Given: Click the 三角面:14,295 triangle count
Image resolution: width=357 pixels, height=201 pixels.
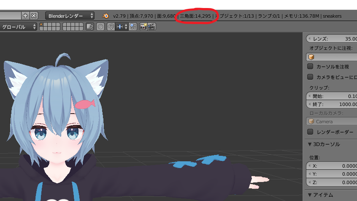Looking at the screenshot, I should coord(195,16).
